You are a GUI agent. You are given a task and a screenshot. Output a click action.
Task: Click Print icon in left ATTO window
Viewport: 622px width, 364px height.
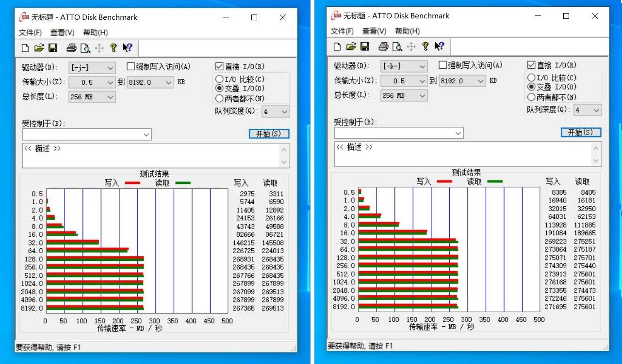coord(71,47)
